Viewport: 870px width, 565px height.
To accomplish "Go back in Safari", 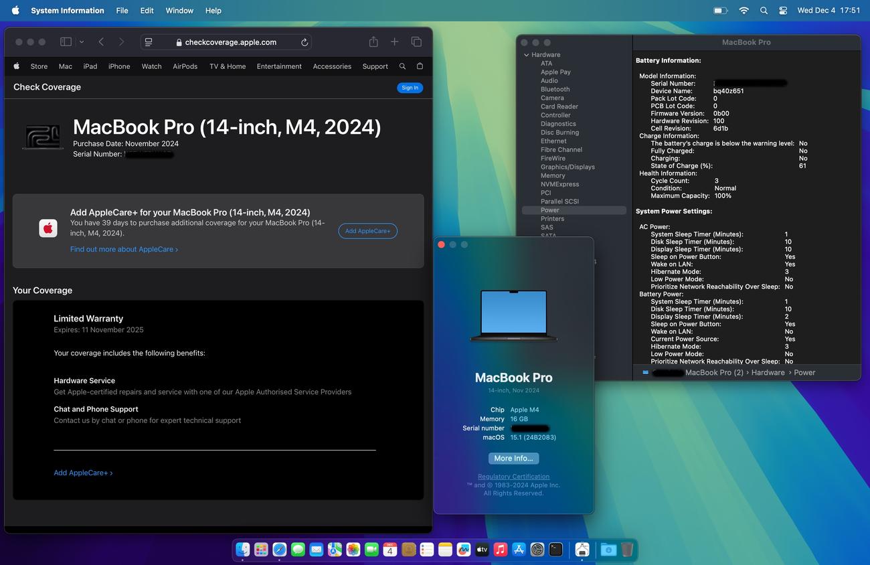I will (101, 42).
